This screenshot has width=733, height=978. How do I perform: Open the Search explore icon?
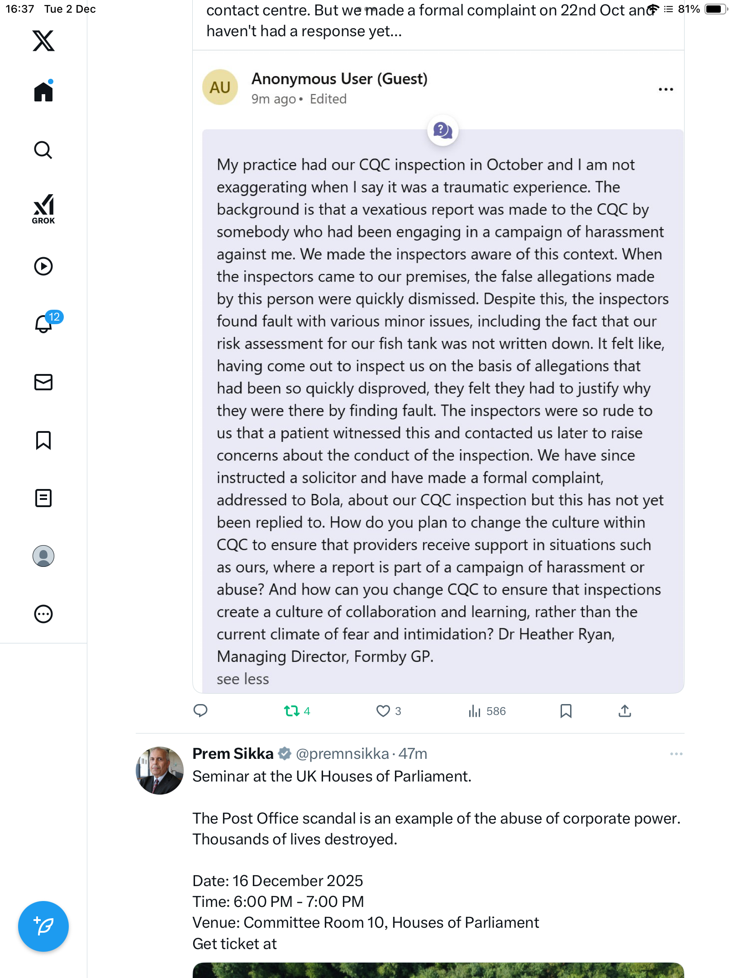coord(43,150)
